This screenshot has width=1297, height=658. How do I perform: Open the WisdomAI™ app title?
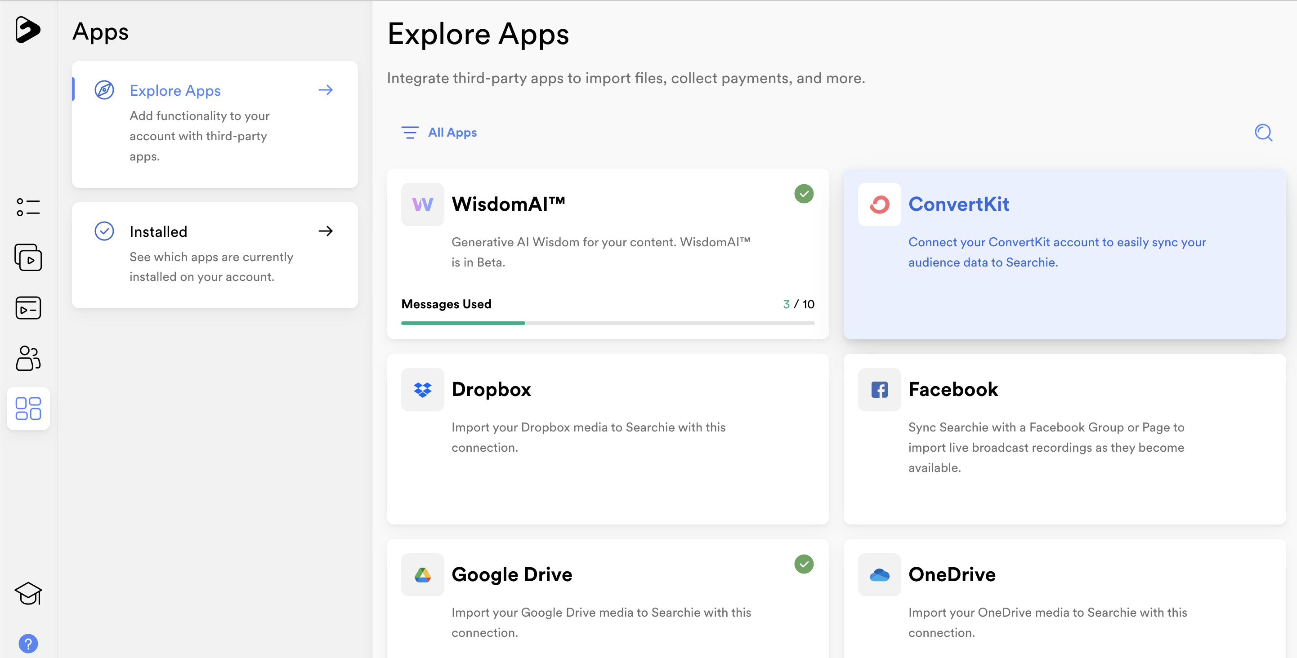(509, 204)
